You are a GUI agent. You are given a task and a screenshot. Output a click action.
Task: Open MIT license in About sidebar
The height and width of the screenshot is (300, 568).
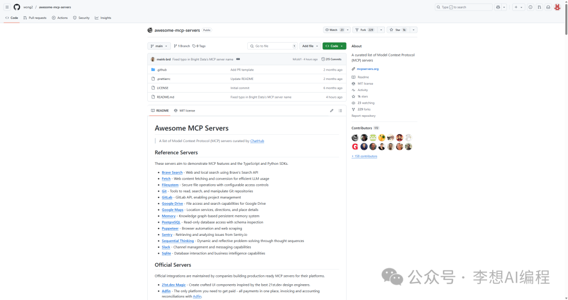(362, 84)
